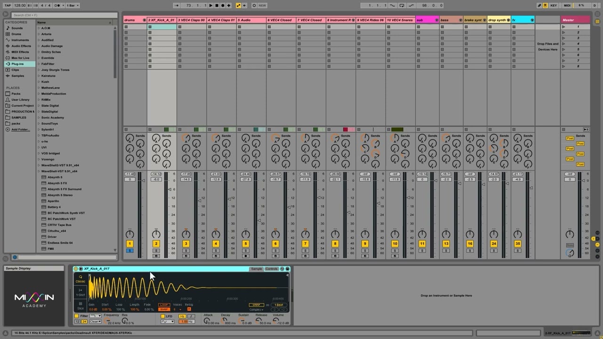Image resolution: width=603 pixels, height=339 pixels.
Task: Launch Master scene 1 play triangle
Action: tap(563, 27)
